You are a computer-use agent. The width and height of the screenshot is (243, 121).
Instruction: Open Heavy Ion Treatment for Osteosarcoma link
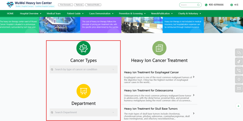[148, 90]
